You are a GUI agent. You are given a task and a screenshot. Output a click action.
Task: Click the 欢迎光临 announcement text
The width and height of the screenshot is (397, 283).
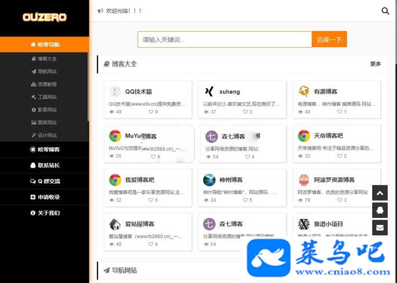pos(123,11)
